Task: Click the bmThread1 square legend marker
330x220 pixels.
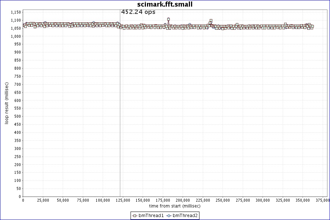Action: [135, 216]
